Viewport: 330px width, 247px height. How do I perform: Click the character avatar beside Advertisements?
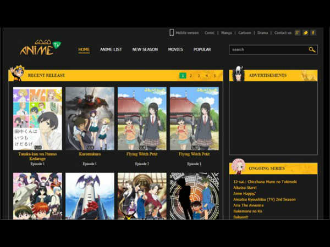tap(238, 74)
